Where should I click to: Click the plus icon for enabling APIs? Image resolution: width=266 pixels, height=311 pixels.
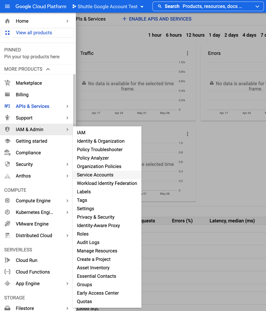pos(124,19)
